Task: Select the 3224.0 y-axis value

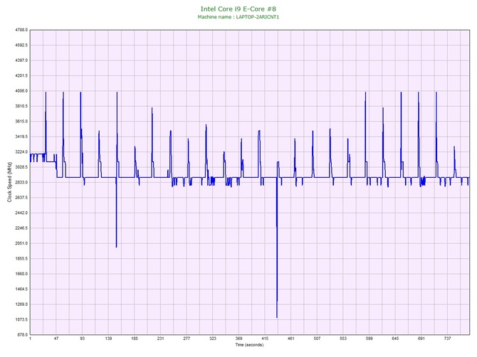Action: 21,152
